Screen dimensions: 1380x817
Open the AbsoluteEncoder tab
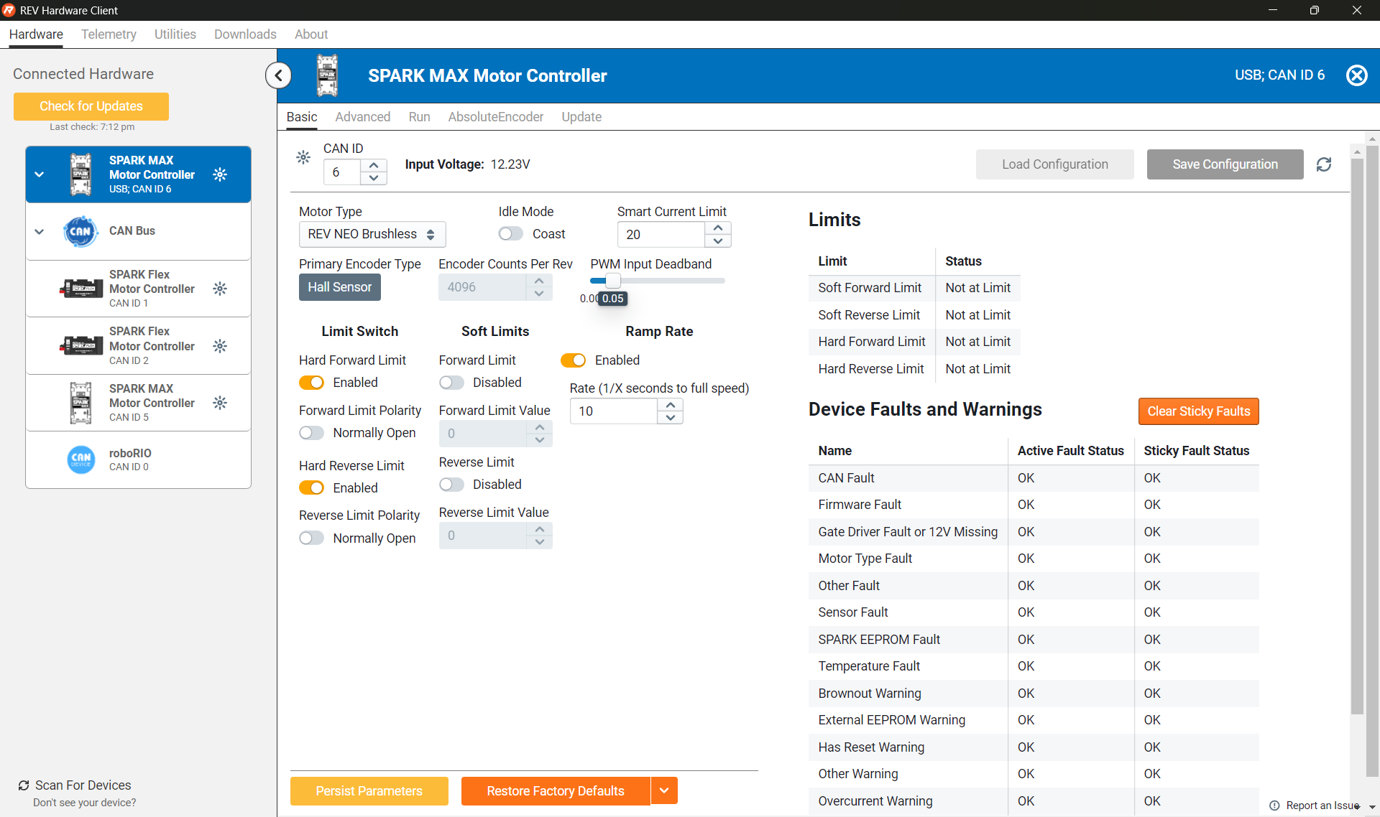[x=496, y=117]
